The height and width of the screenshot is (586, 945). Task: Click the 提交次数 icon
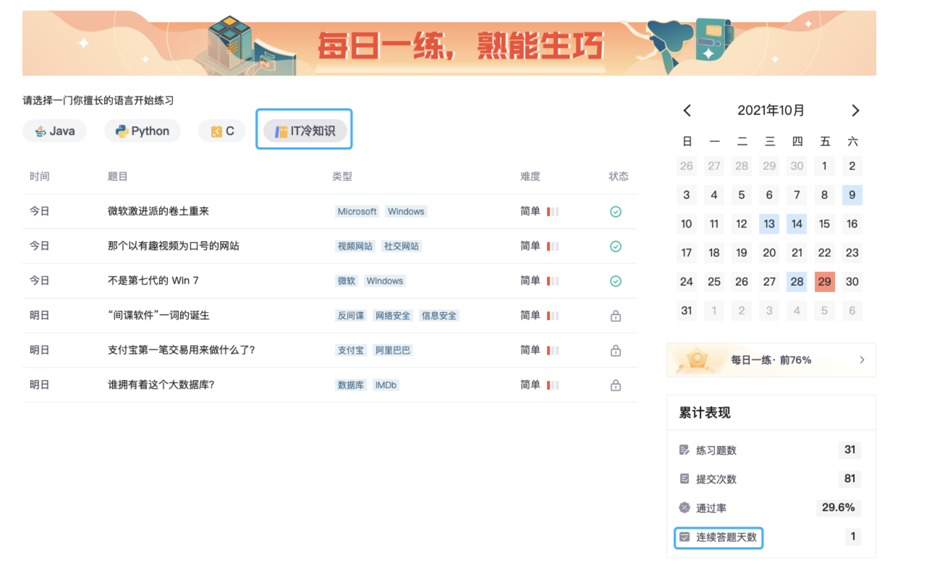point(684,479)
